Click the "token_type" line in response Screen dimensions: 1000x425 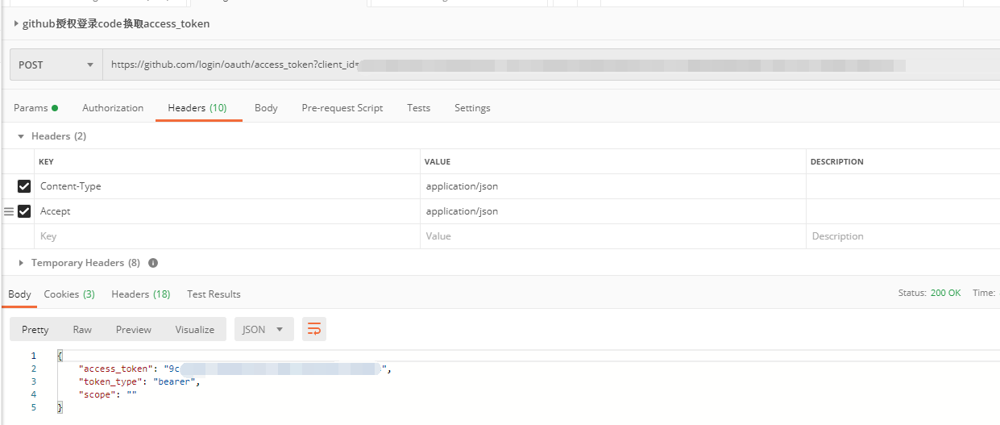point(139,381)
